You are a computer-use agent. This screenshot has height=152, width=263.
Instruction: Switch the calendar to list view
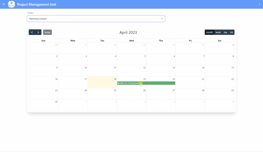coord(231,32)
